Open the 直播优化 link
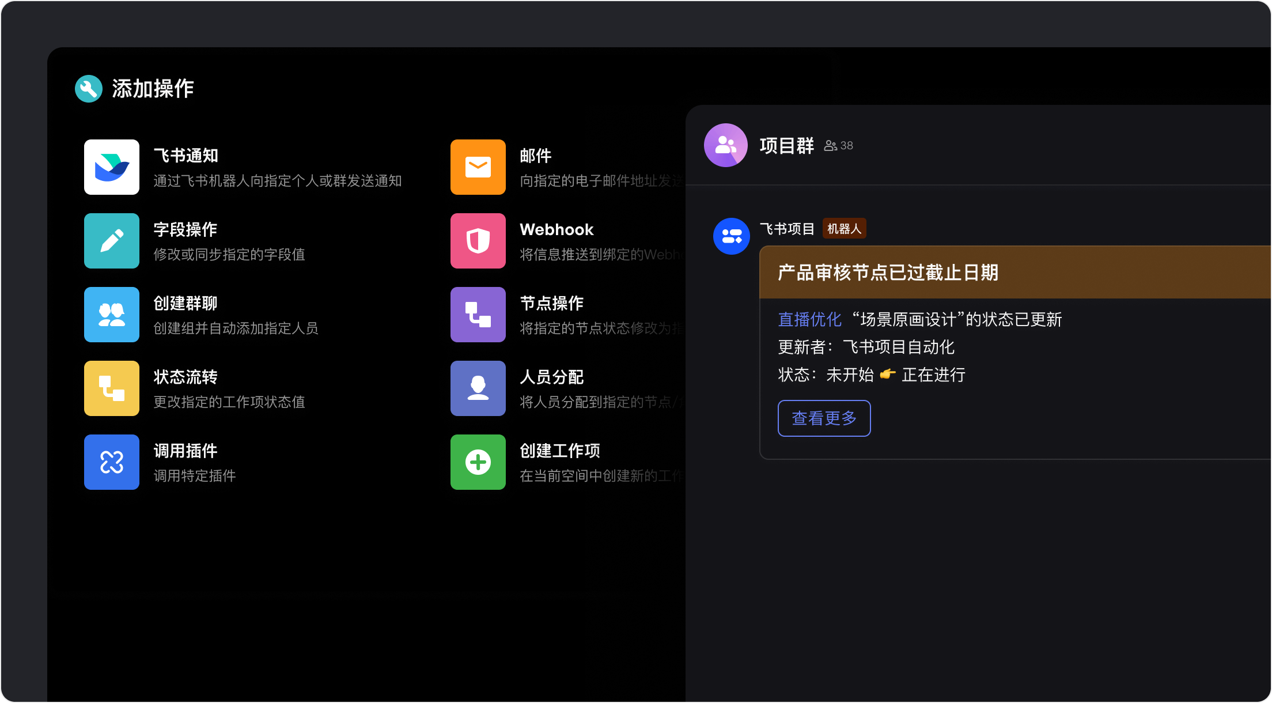The height and width of the screenshot is (703, 1272). [x=809, y=320]
